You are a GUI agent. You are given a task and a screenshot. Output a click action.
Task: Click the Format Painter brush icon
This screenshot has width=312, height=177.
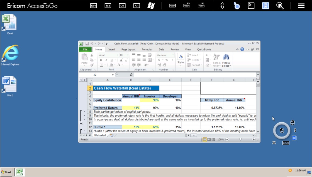tap(92, 65)
